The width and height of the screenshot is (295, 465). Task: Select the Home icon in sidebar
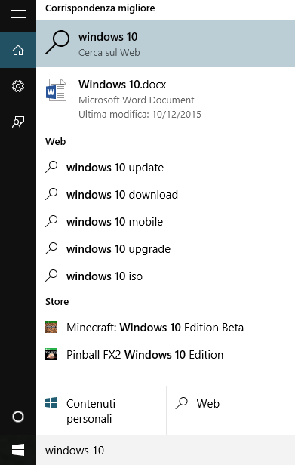[18, 50]
